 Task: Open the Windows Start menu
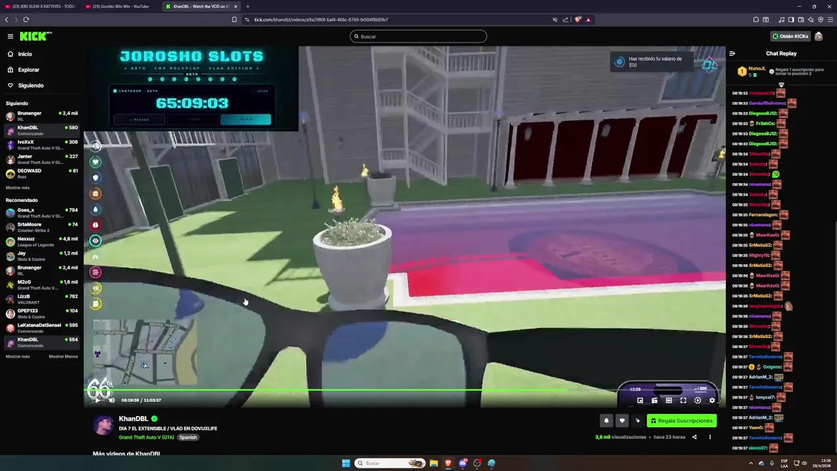[346, 463]
